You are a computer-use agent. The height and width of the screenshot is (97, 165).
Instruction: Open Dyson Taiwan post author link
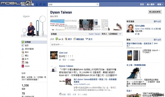pos(66,66)
